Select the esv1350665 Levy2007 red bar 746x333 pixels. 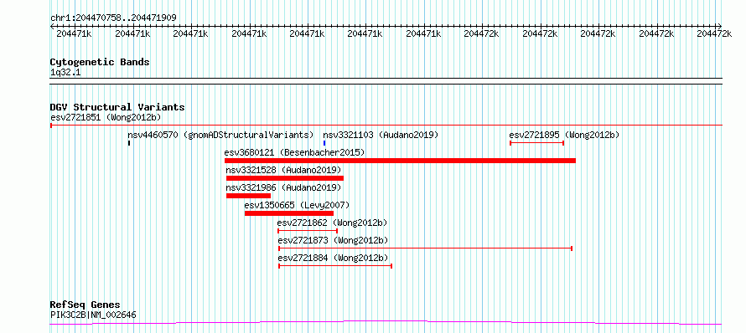click(x=289, y=213)
